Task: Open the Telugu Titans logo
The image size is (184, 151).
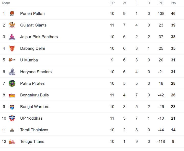Action: (12, 142)
